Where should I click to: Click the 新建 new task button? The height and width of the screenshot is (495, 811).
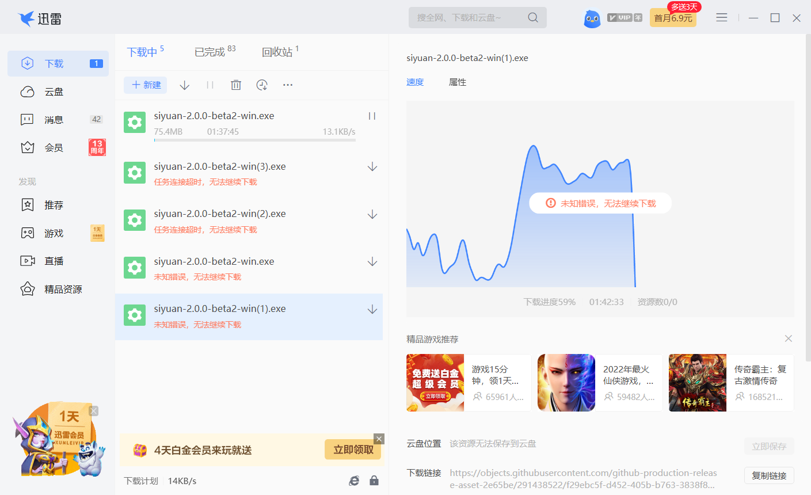pyautogui.click(x=146, y=85)
